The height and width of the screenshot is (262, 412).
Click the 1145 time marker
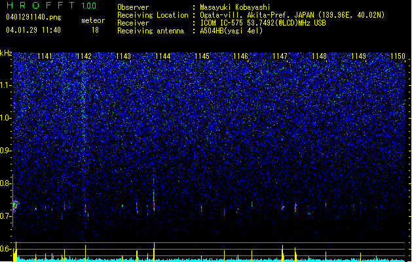coord(202,56)
